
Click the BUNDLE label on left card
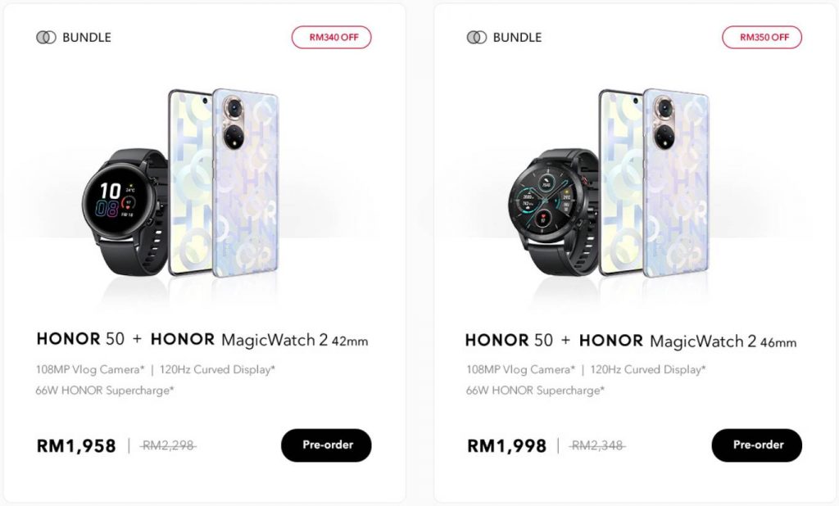point(87,38)
